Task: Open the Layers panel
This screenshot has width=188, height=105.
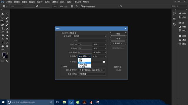Action: click(x=182, y=36)
